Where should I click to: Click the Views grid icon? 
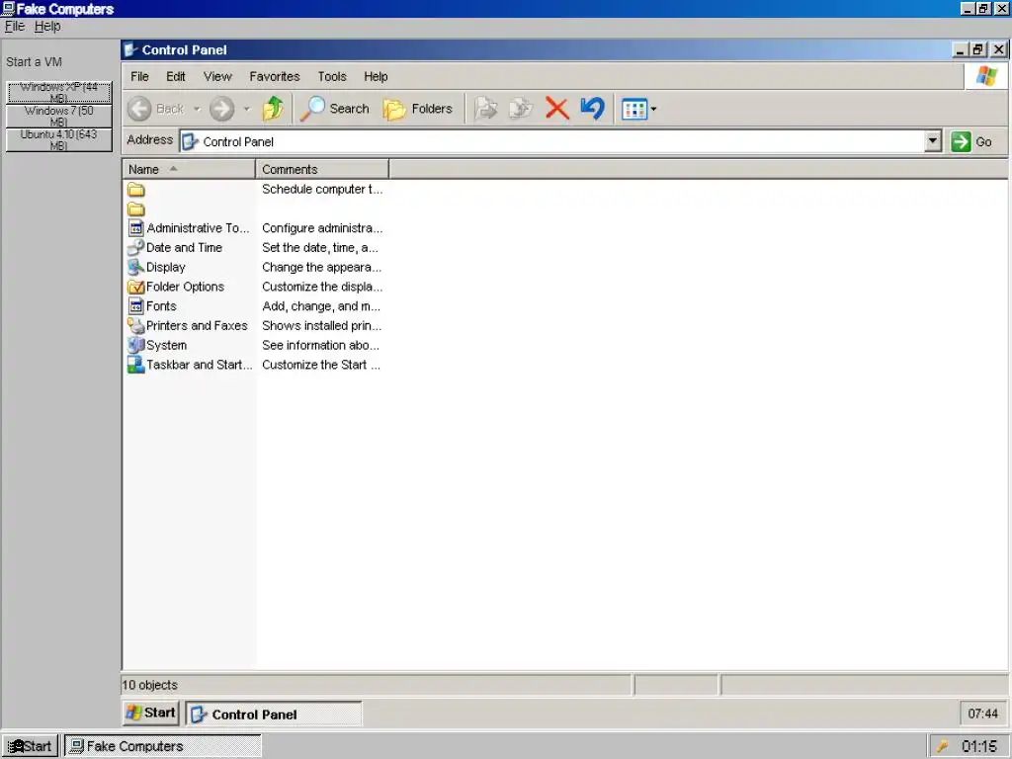coord(633,109)
